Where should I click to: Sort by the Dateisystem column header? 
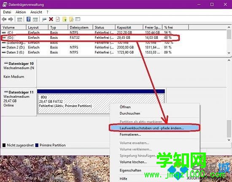point(81,27)
